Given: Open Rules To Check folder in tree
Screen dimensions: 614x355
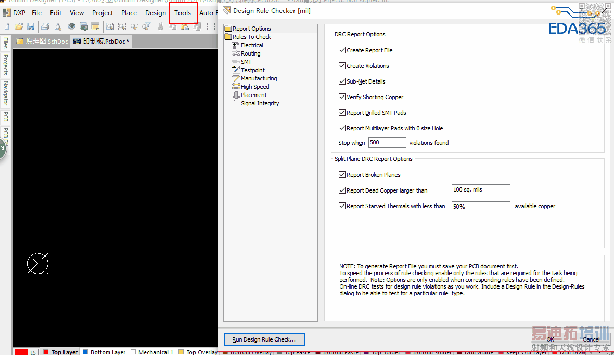Looking at the screenshot, I should 248,37.
